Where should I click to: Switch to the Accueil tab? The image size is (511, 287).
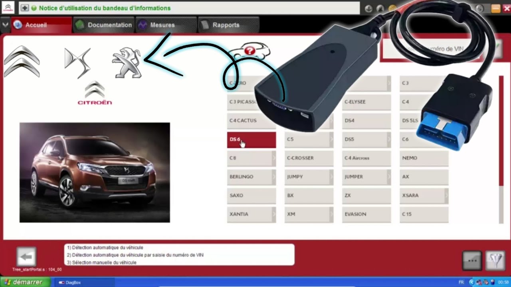(x=42, y=25)
